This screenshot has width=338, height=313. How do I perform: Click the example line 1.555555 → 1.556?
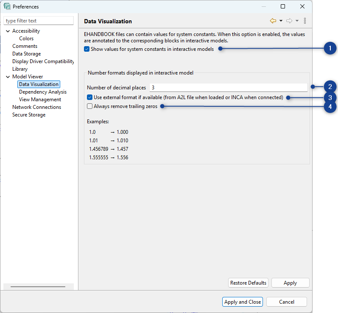coord(109,158)
